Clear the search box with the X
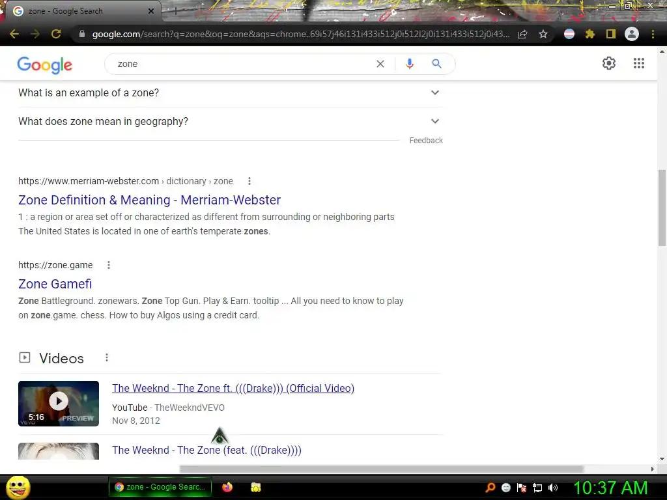Viewport: 667px width, 500px height. 380,64
